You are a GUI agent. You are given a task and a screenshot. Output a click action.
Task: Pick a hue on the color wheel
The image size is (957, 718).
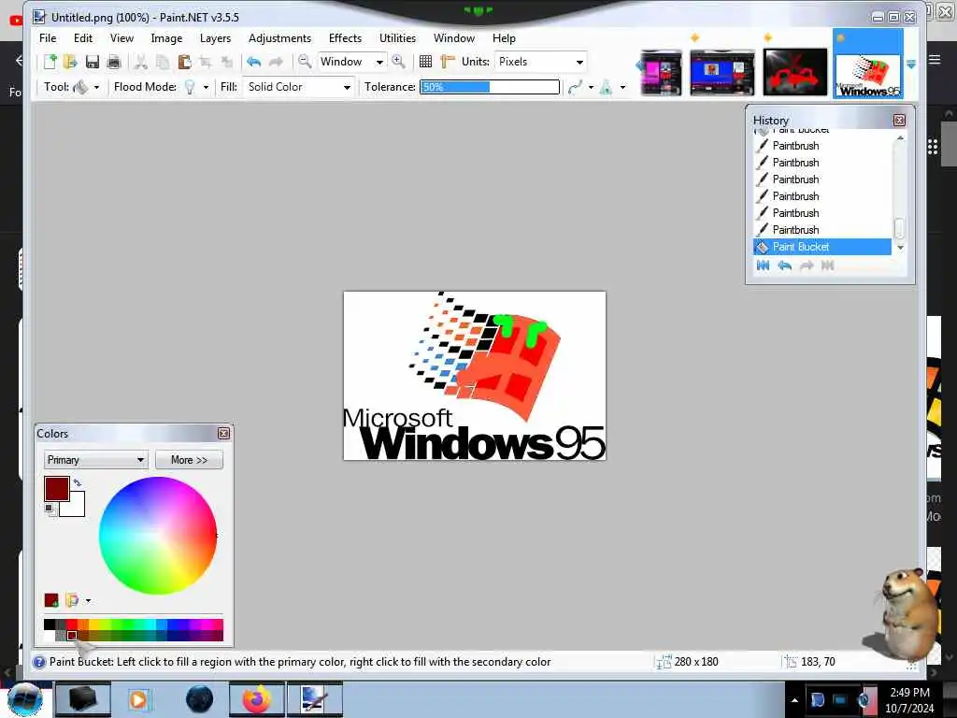tap(158, 536)
